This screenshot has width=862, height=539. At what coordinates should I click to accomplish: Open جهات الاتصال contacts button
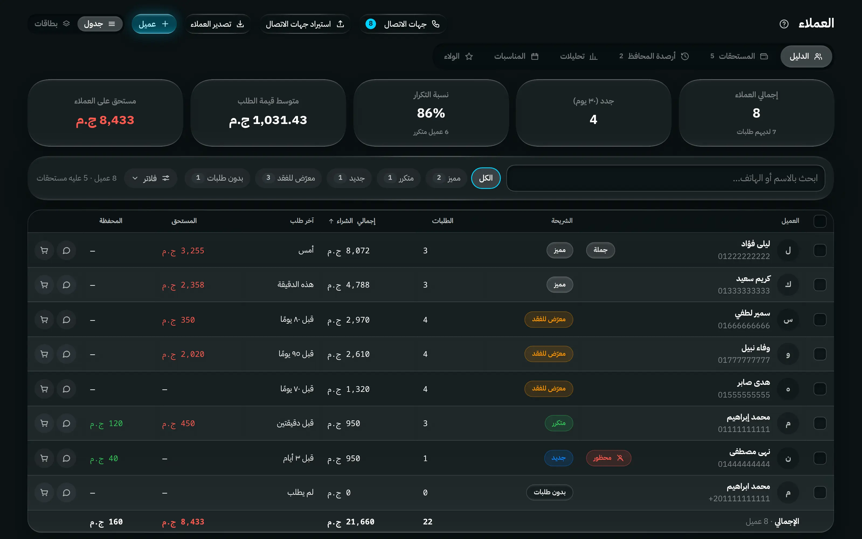click(x=403, y=24)
